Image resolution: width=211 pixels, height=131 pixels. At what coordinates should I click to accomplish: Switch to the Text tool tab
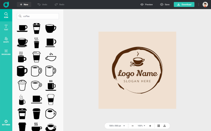tap(6, 28)
